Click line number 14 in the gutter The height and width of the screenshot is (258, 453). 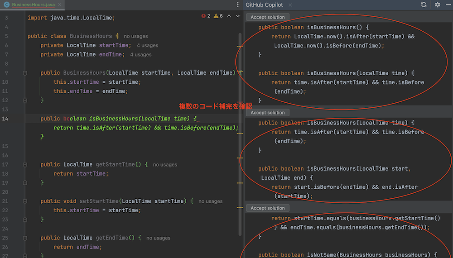5,119
